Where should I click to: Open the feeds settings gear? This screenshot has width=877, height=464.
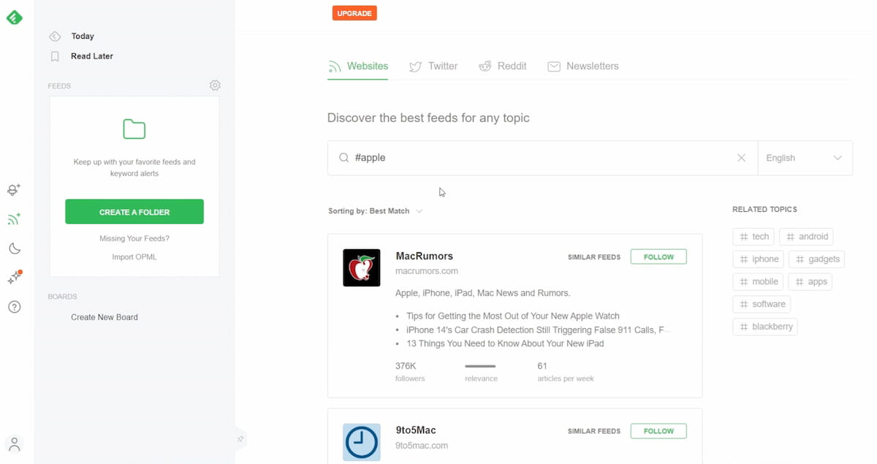pyautogui.click(x=215, y=85)
